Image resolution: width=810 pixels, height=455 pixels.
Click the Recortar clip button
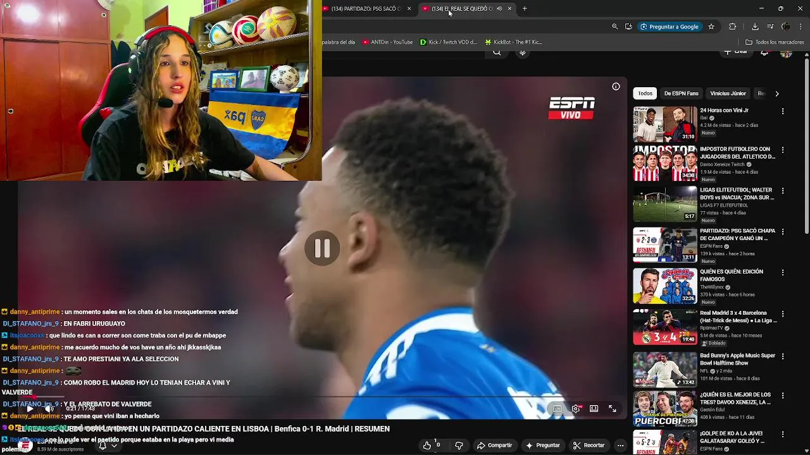pyautogui.click(x=589, y=446)
